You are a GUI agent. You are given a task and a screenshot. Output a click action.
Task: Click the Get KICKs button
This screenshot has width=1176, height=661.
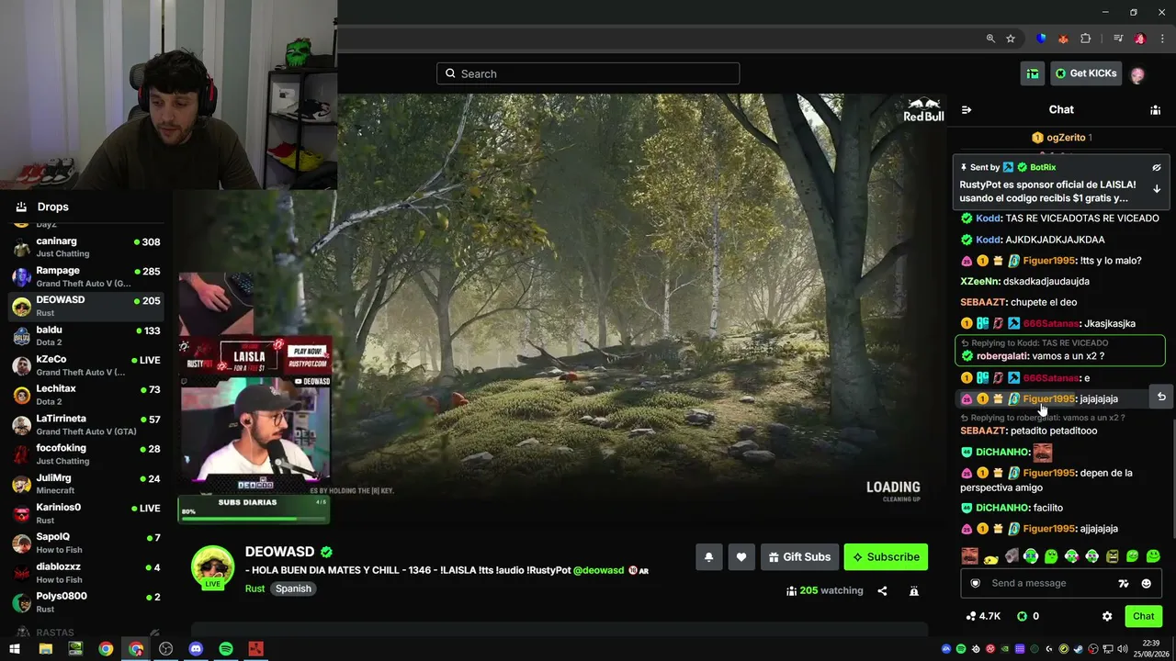click(1085, 73)
